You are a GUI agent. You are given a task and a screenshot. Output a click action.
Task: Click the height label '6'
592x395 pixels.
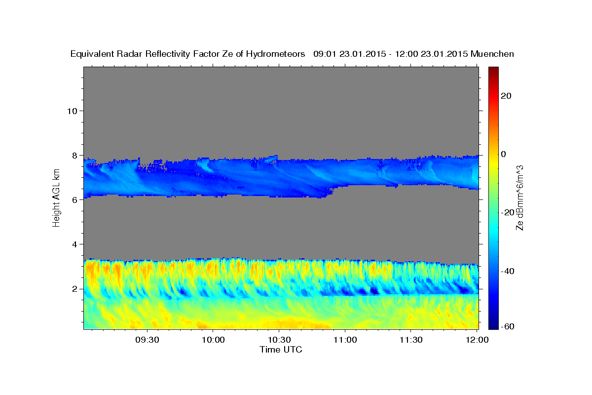click(x=74, y=199)
